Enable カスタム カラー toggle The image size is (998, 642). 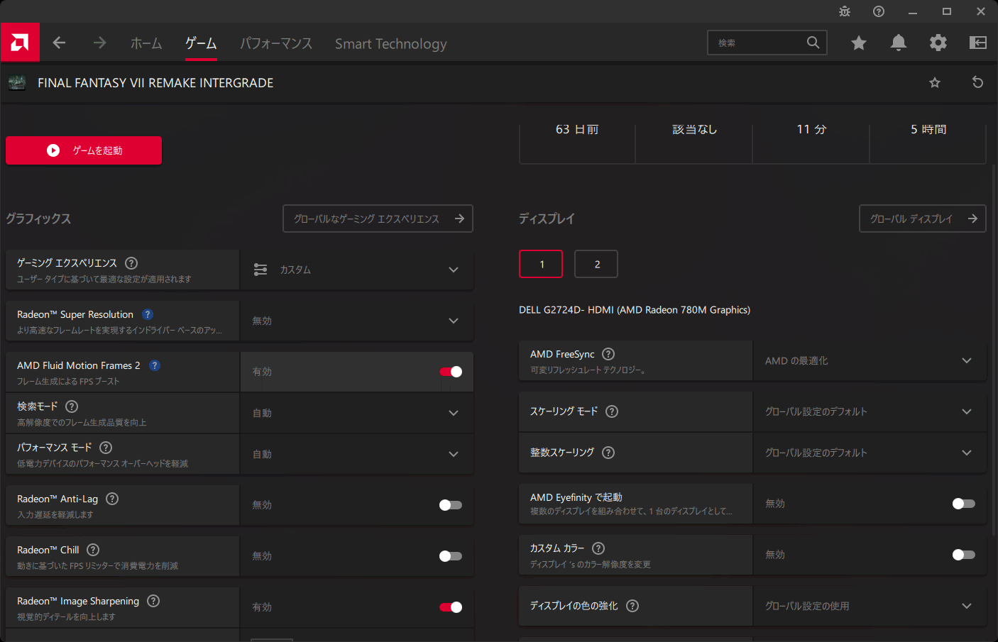[964, 555]
